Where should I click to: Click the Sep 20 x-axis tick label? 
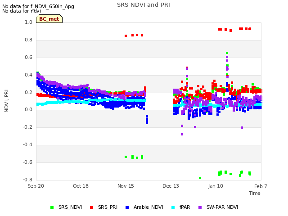[36, 186]
